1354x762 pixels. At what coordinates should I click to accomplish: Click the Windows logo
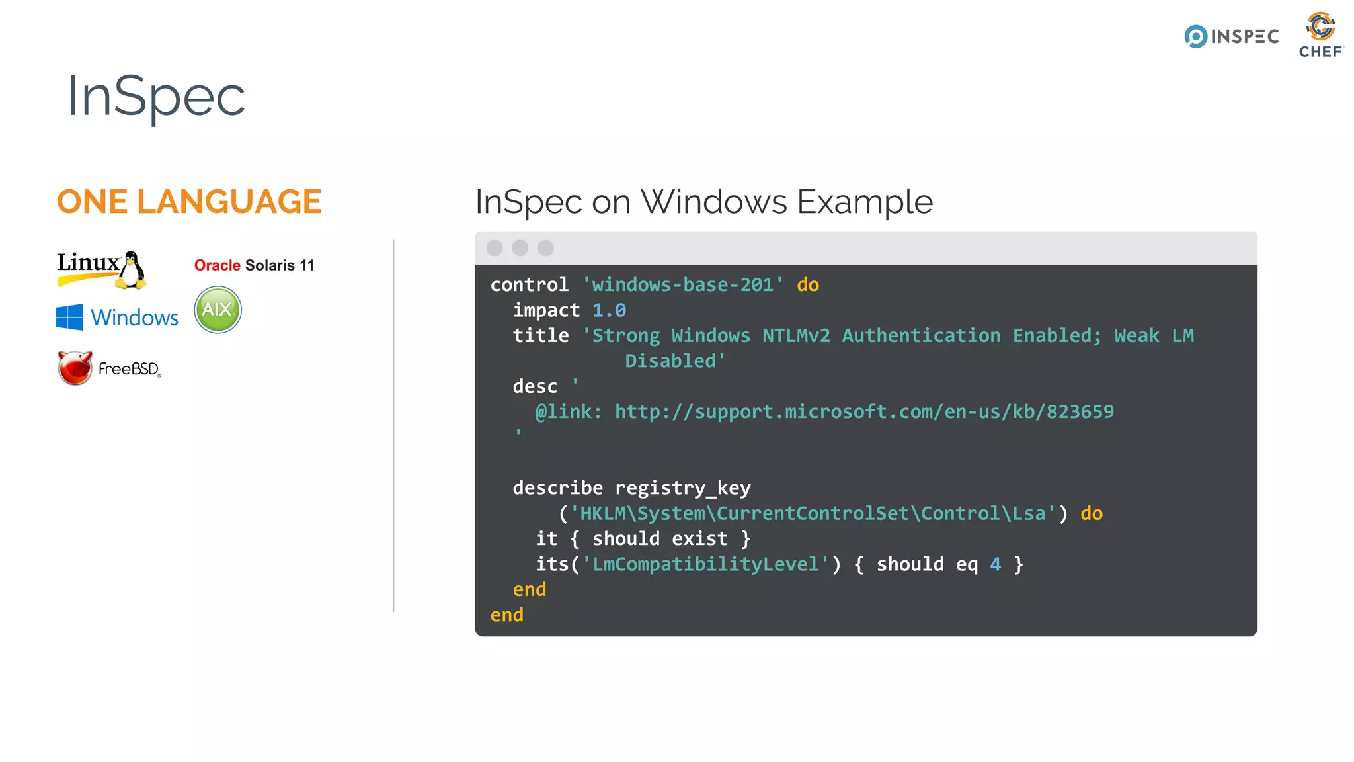pos(118,317)
